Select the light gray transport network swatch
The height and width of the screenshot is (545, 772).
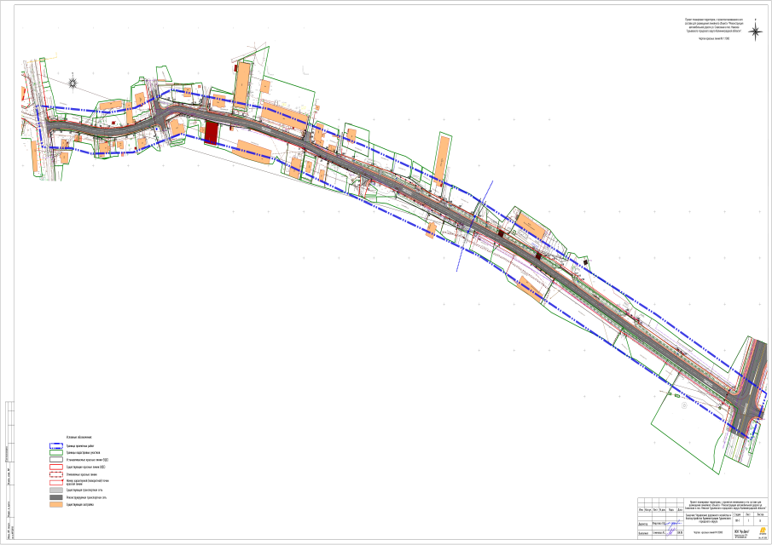(x=57, y=491)
